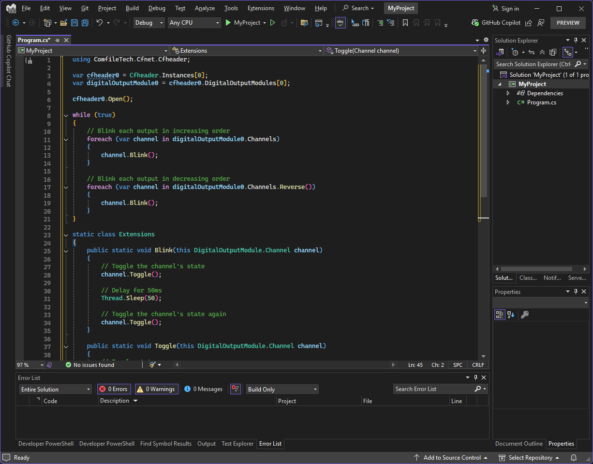Click Collapse All in Solution Explorer toolbar

tap(542, 52)
